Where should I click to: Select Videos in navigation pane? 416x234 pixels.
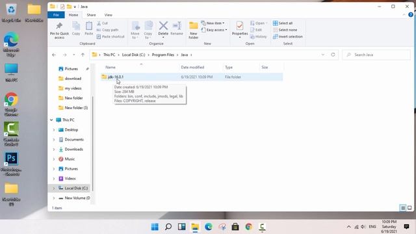coord(70,179)
